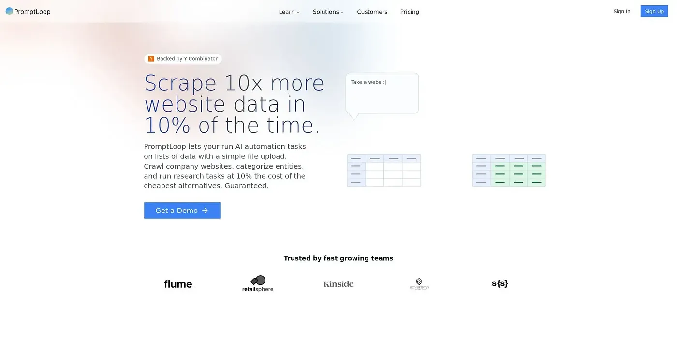Click the retailsphere logo
Screen dimensions: 677x352
click(258, 283)
